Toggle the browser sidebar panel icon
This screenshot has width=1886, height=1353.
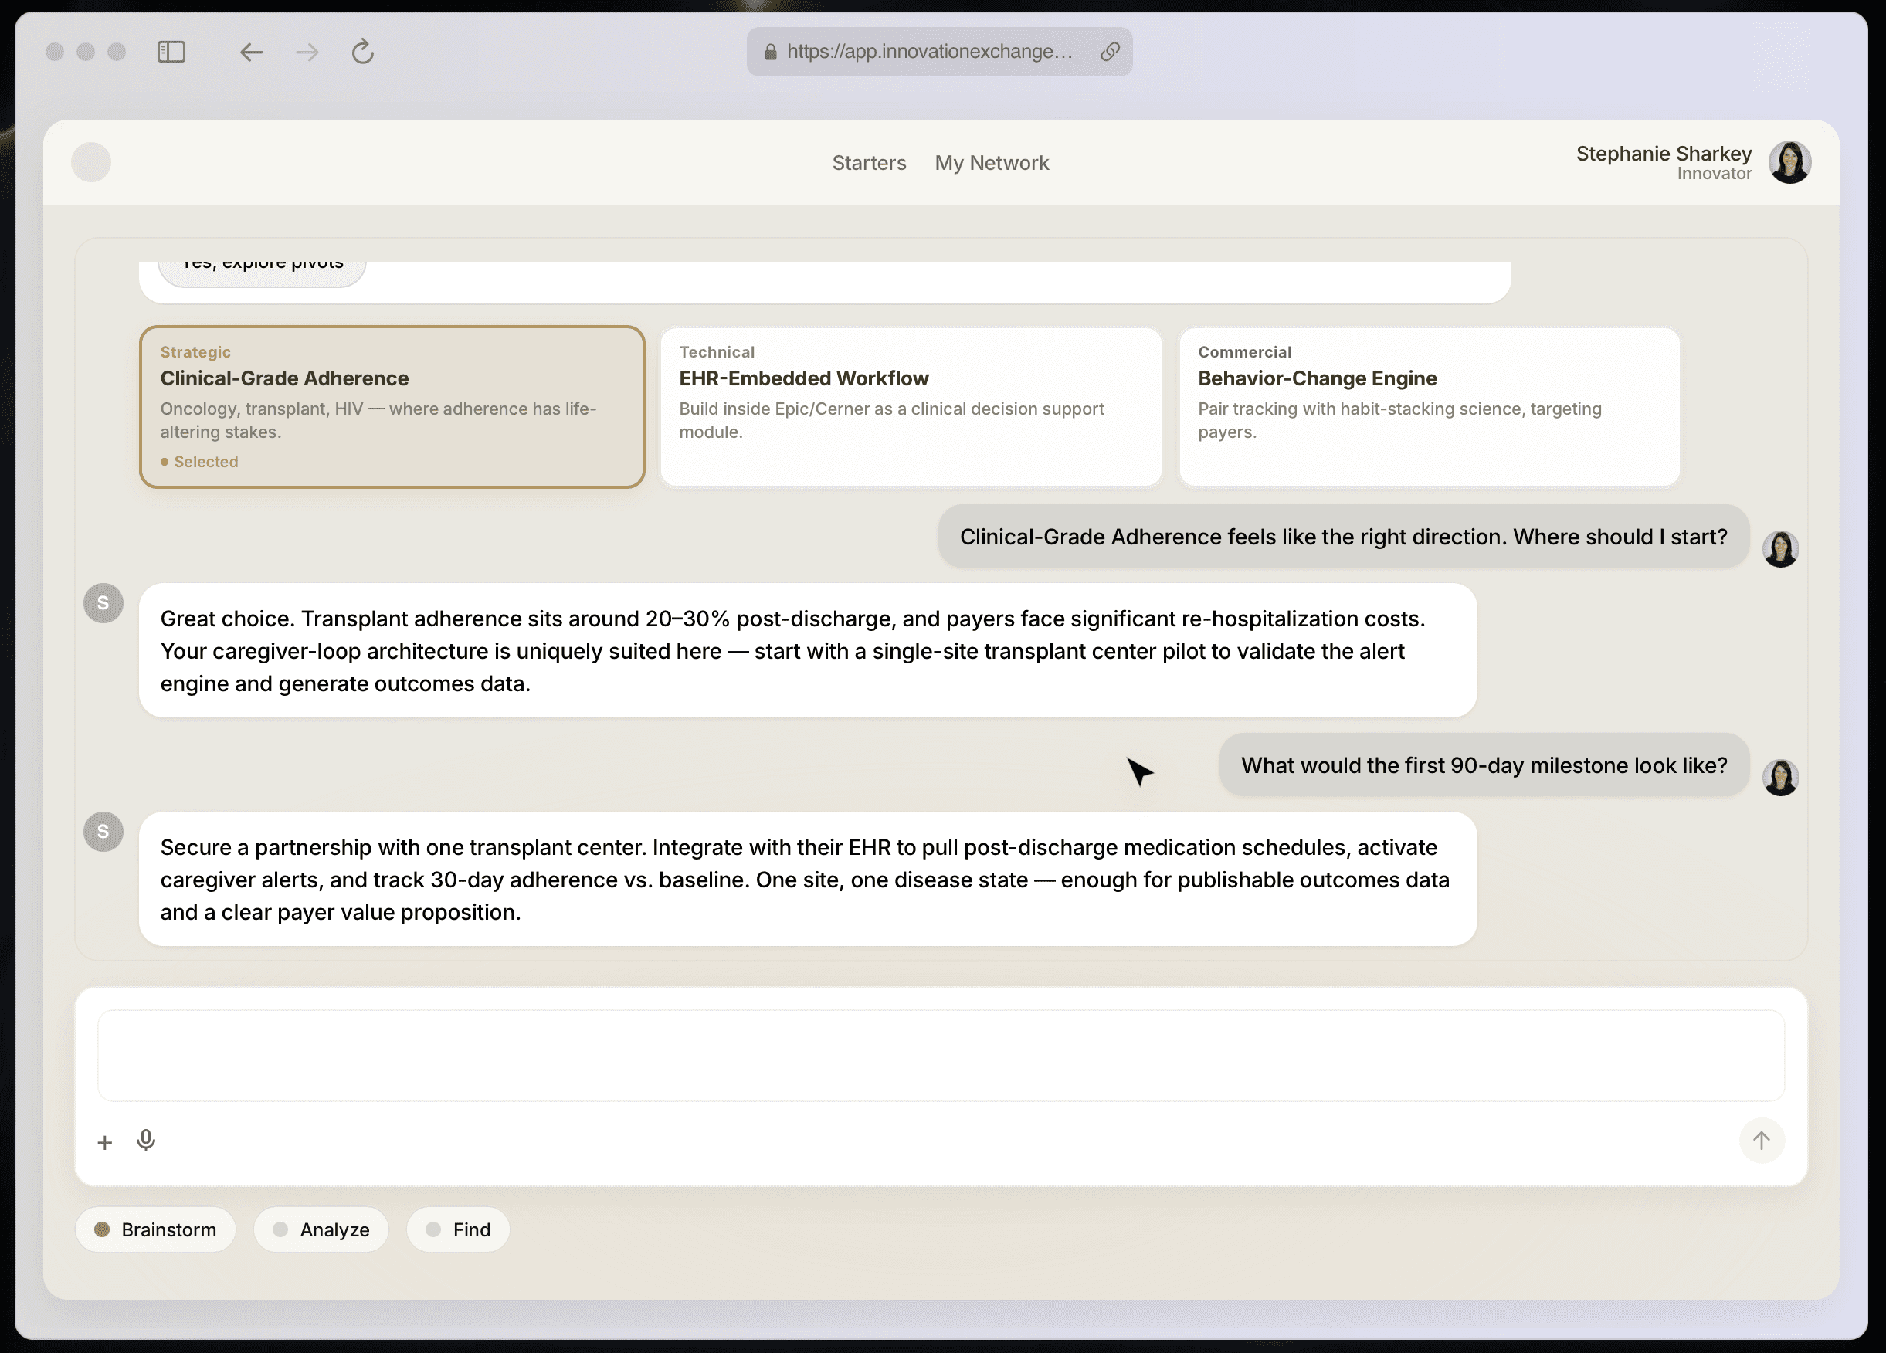click(x=171, y=53)
